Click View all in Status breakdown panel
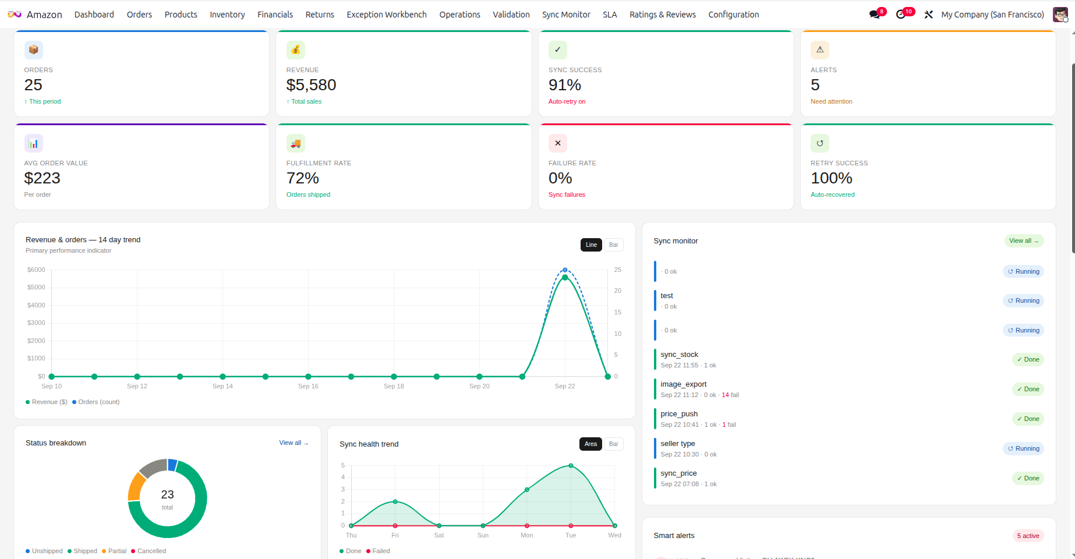 293,443
